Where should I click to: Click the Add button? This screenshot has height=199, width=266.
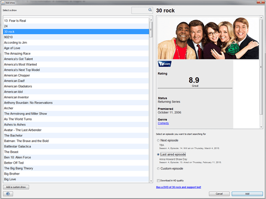point(247,193)
